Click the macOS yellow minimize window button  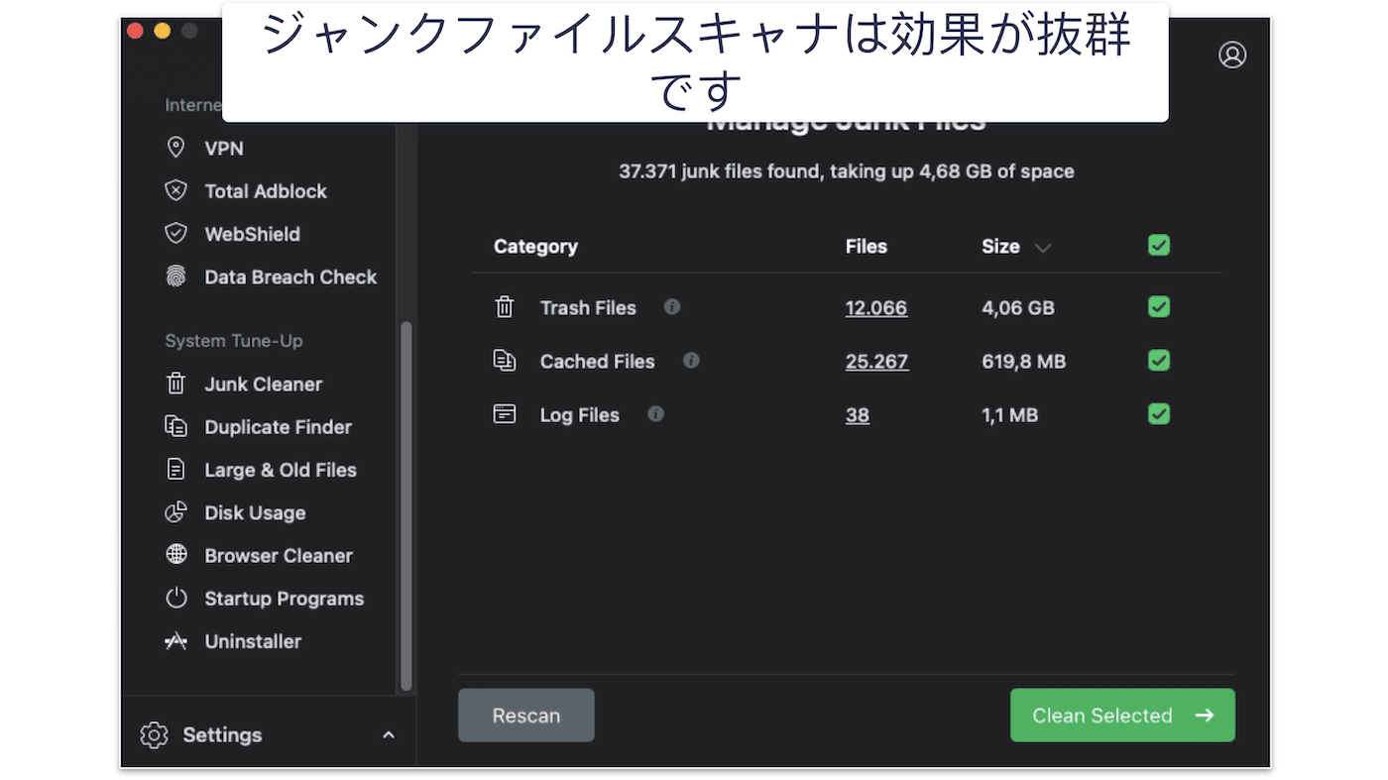[162, 31]
